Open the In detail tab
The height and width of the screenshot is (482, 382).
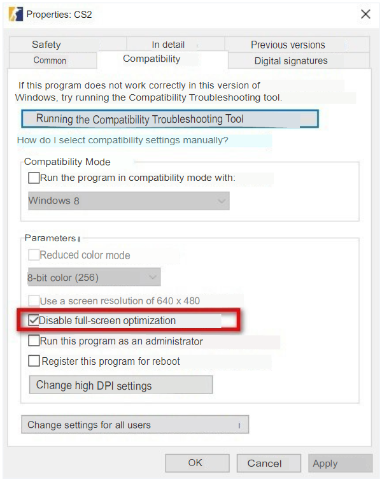(168, 45)
